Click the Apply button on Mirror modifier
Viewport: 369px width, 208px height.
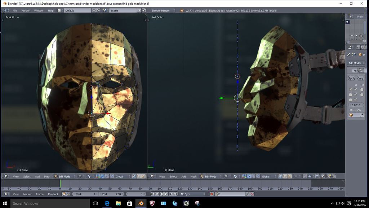pyautogui.click(x=352, y=78)
